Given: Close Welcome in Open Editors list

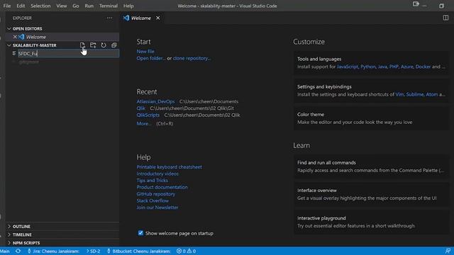Looking at the screenshot, I should 15,37.
